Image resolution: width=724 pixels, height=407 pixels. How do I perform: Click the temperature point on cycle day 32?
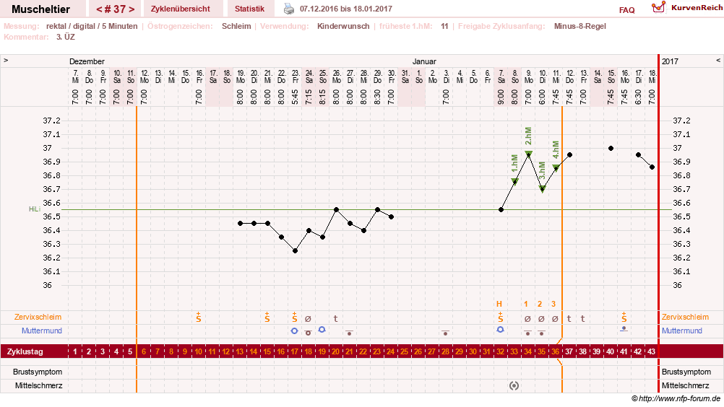[501, 210]
